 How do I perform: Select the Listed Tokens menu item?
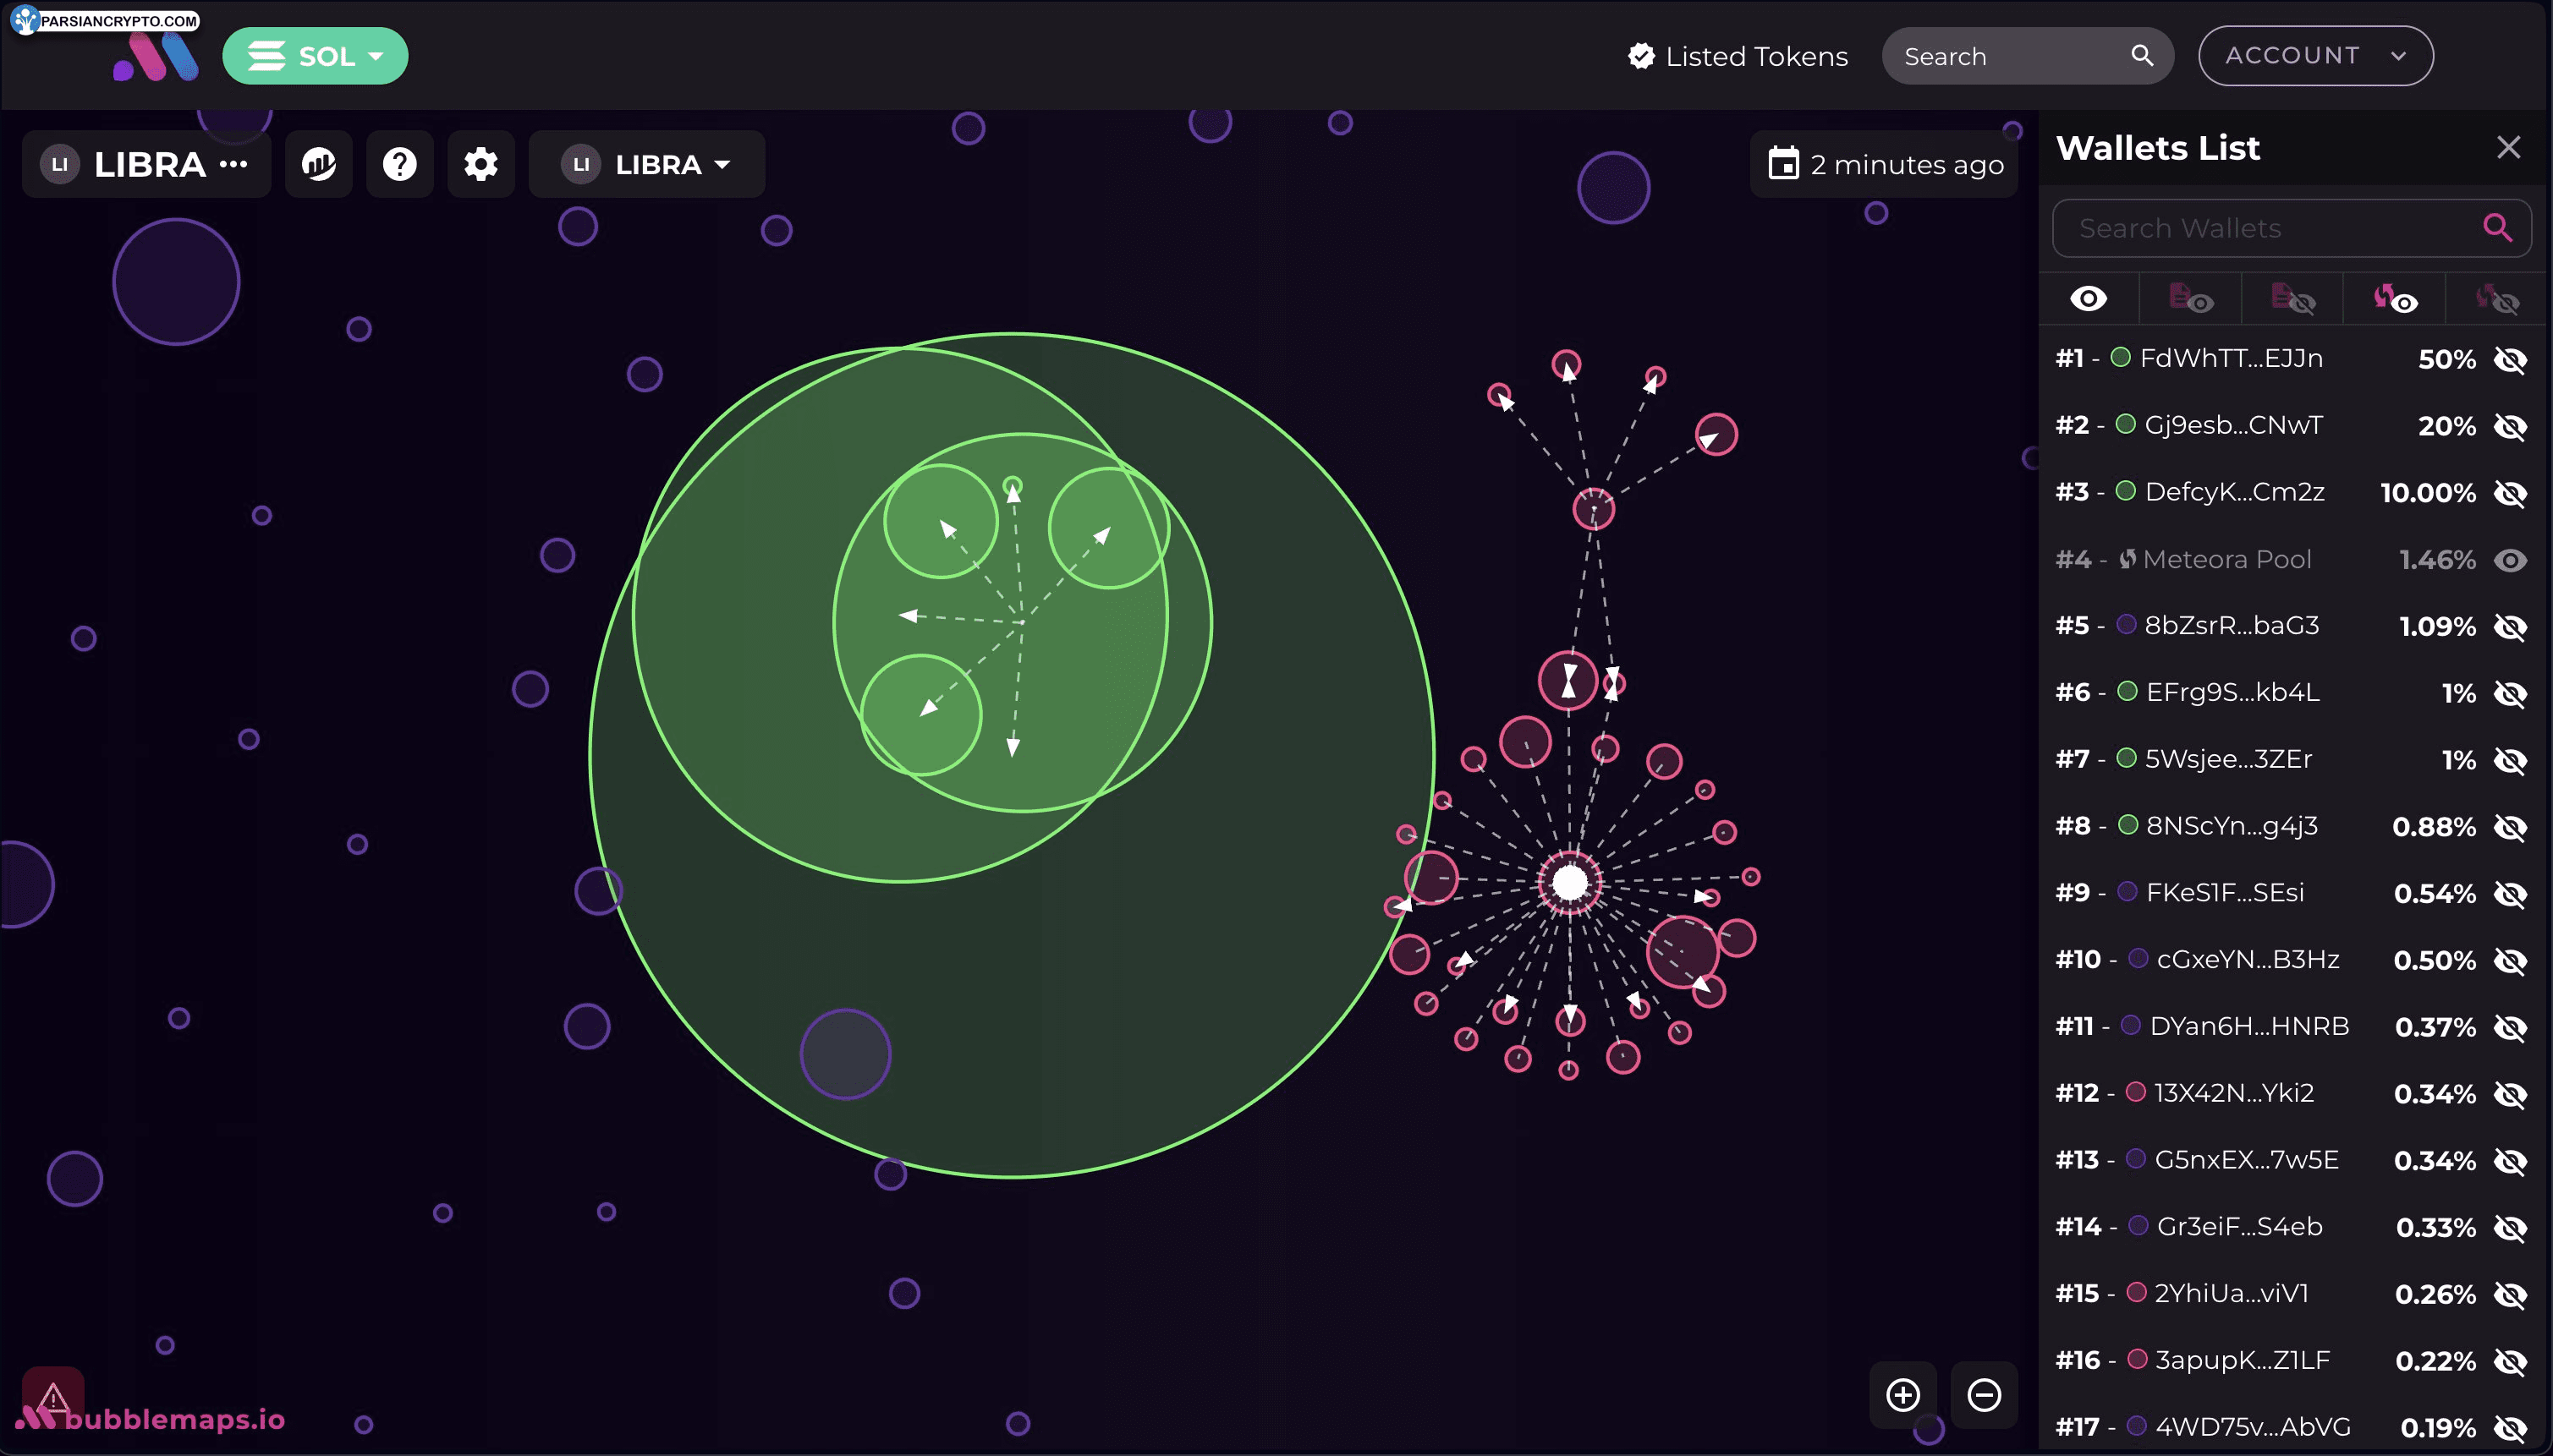(1734, 54)
